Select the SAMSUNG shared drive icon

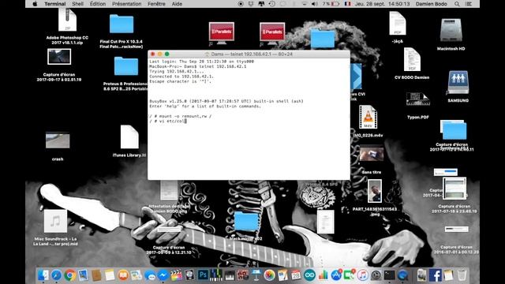click(458, 82)
